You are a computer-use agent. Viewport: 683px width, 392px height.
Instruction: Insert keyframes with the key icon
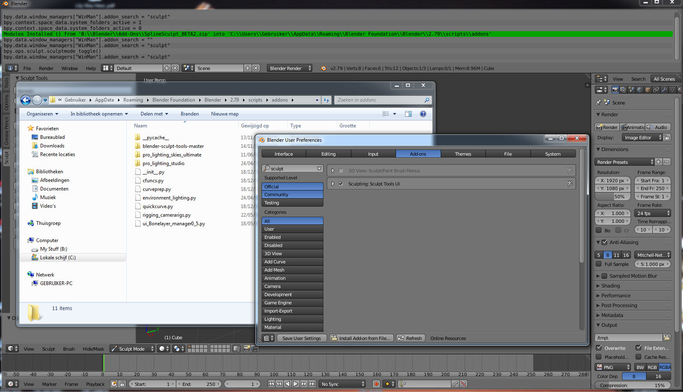tap(455, 384)
